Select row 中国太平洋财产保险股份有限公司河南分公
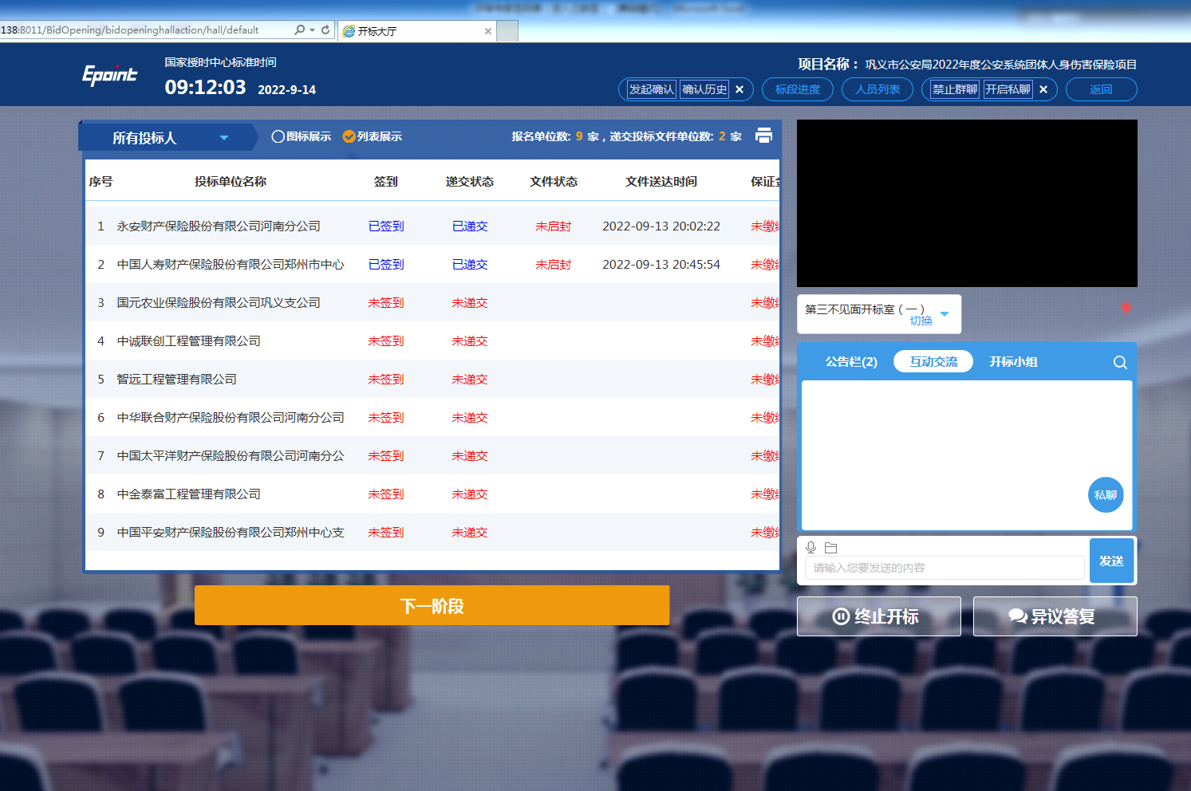The width and height of the screenshot is (1191, 791). (x=432, y=456)
